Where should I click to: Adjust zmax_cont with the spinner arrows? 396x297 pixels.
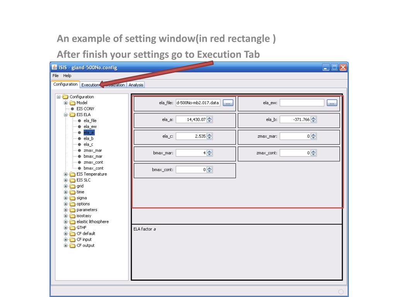[313, 153]
